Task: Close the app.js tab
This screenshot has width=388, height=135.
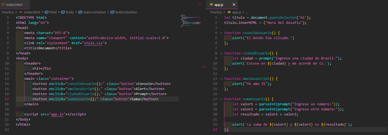Action: [234, 5]
